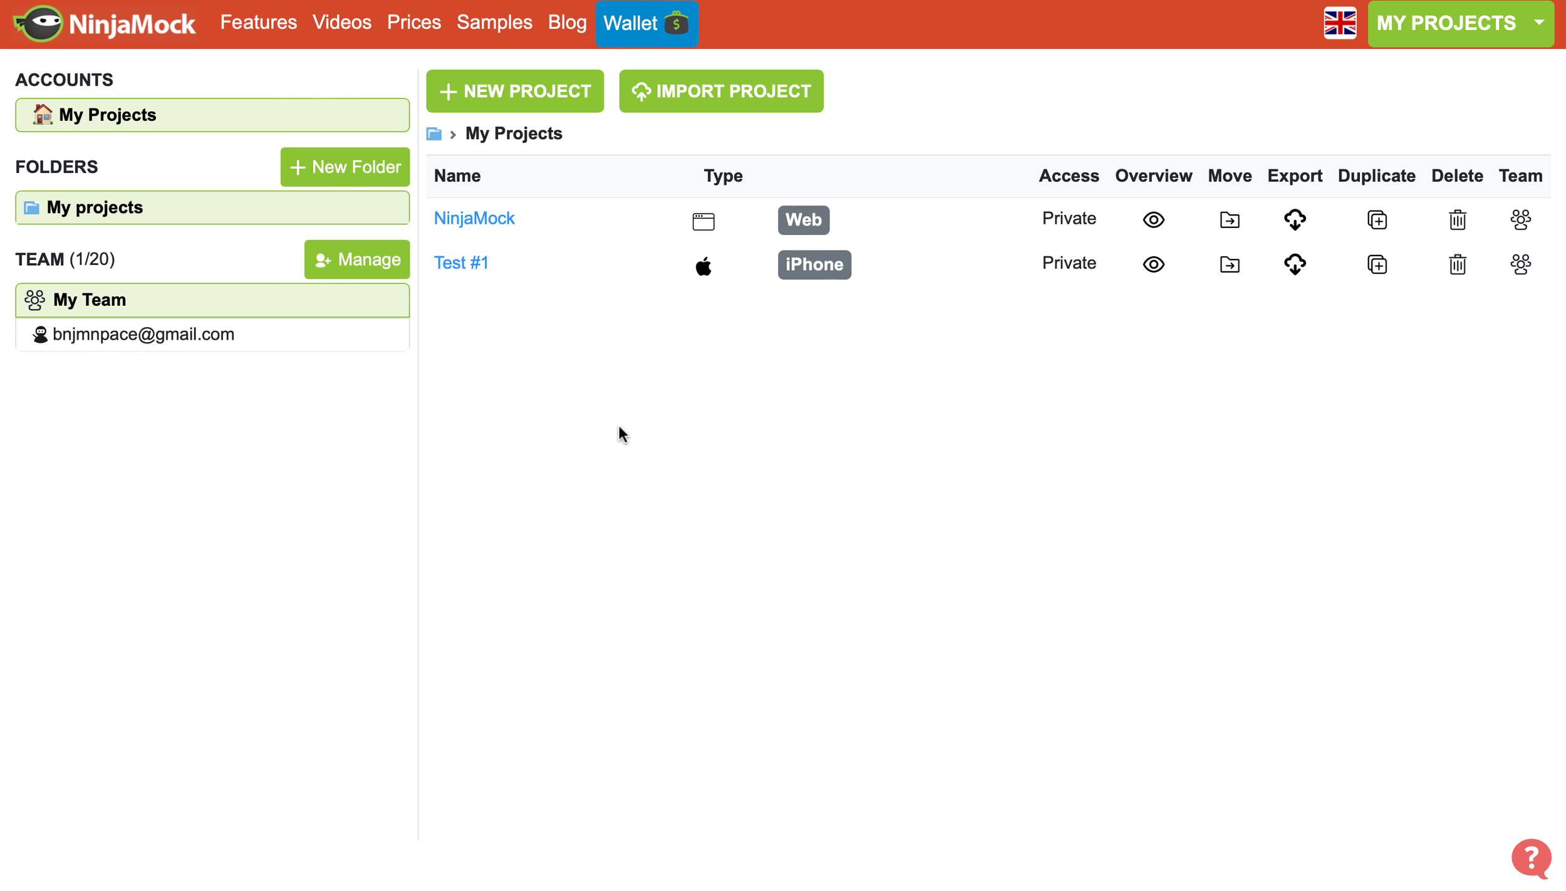The width and height of the screenshot is (1566, 891).
Task: Click the breadcrumb folder icon
Action: pyautogui.click(x=433, y=134)
